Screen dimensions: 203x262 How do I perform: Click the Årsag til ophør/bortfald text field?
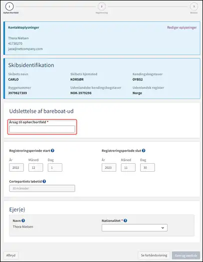tap(42, 129)
